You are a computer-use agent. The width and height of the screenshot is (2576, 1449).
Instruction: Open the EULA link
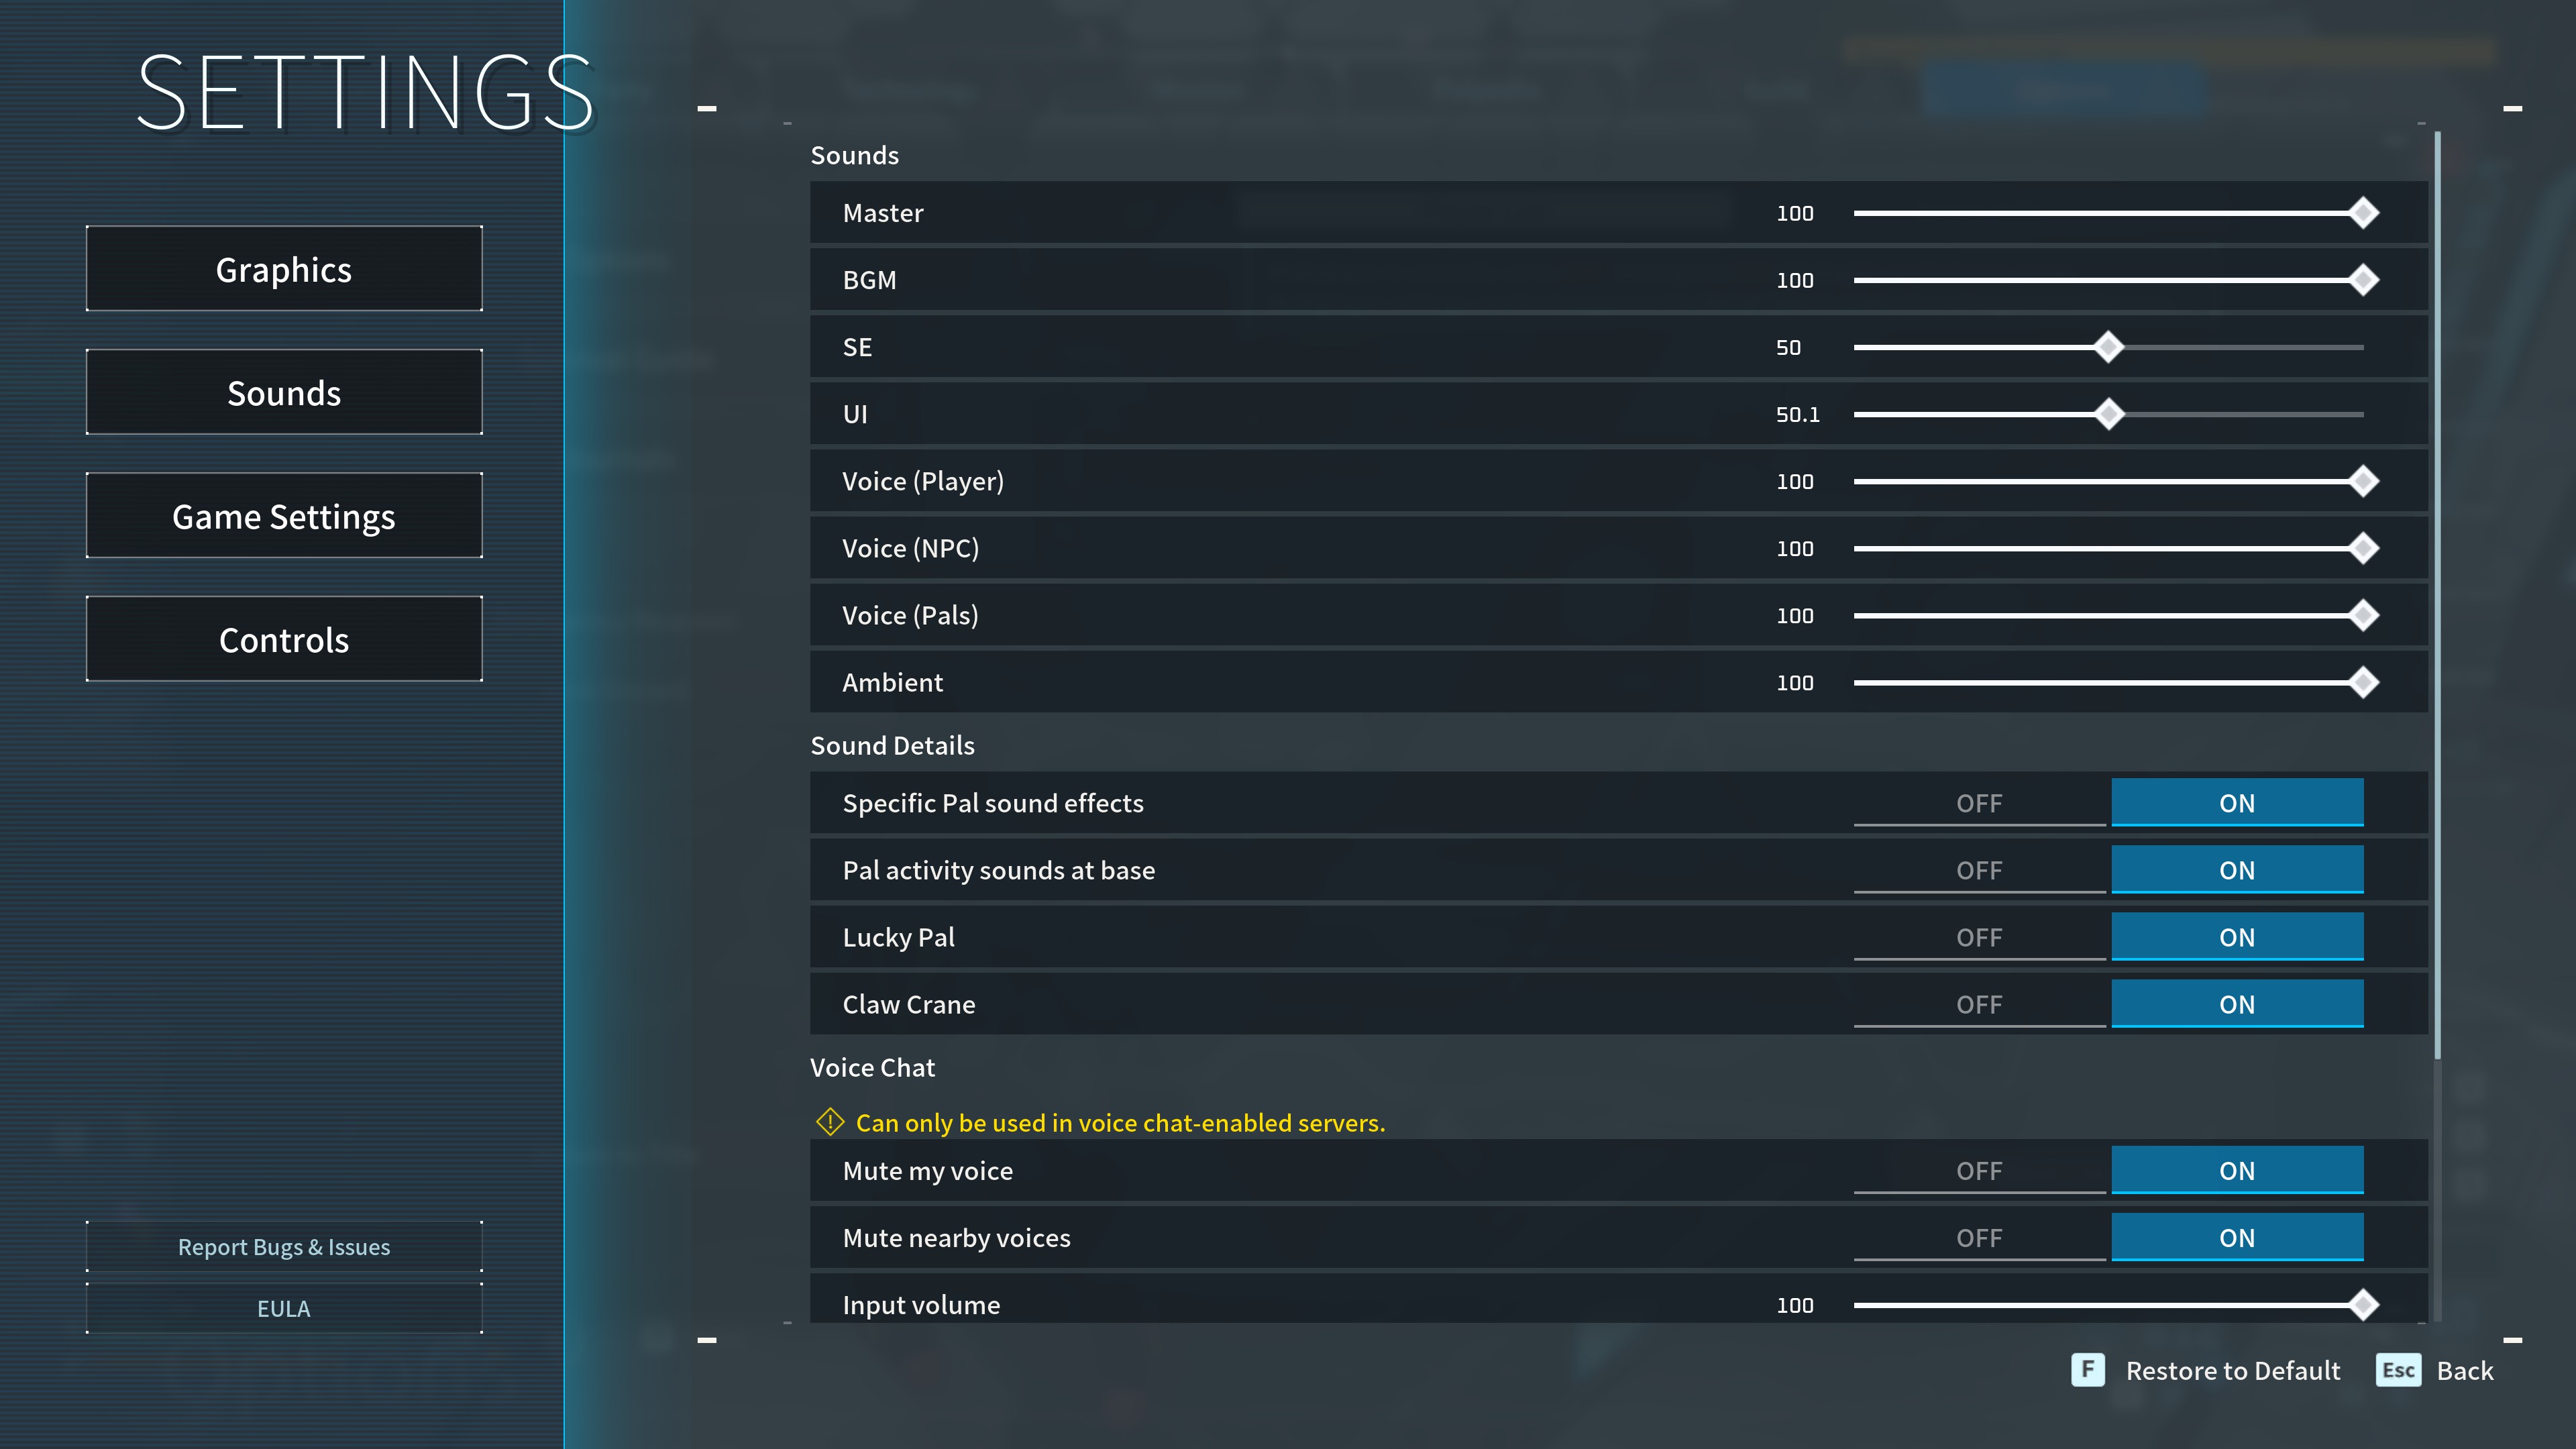pos(284,1309)
